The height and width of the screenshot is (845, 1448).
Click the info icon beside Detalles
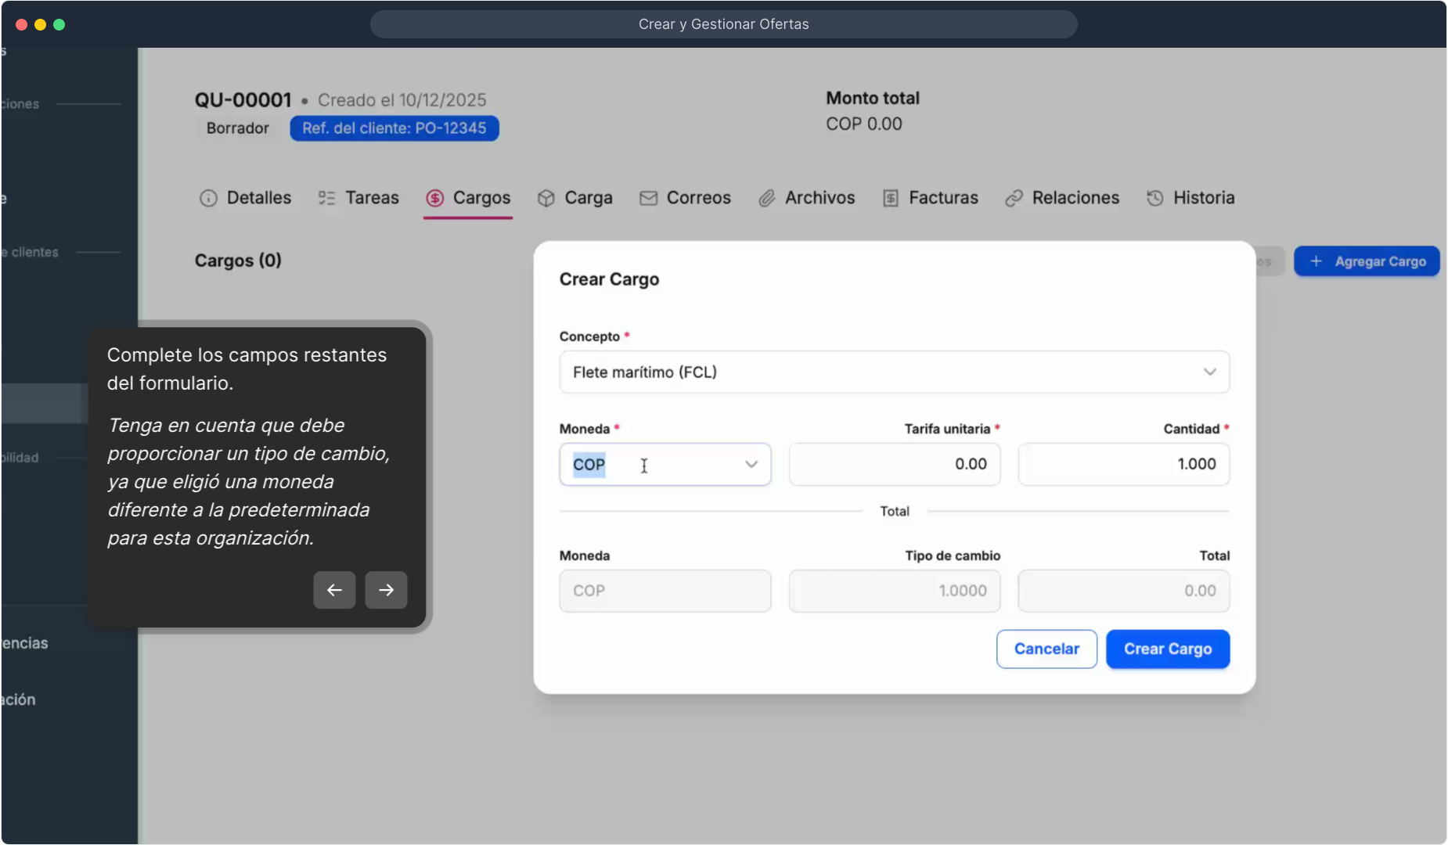coord(208,198)
